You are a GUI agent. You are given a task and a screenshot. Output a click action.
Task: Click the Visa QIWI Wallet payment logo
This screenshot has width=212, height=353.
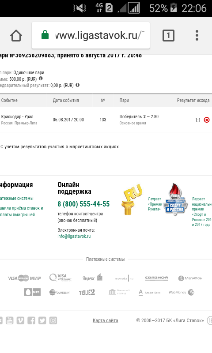click(61, 278)
